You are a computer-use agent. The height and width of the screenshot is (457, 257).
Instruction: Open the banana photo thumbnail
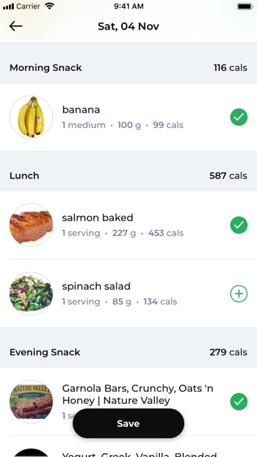31,117
